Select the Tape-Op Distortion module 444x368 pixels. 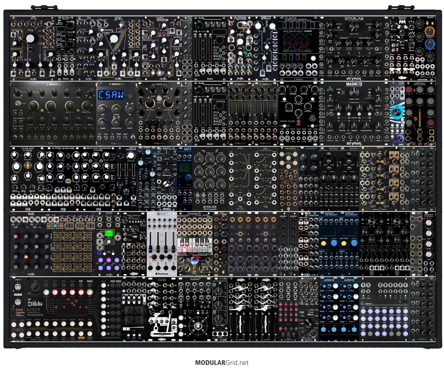(x=126, y=179)
